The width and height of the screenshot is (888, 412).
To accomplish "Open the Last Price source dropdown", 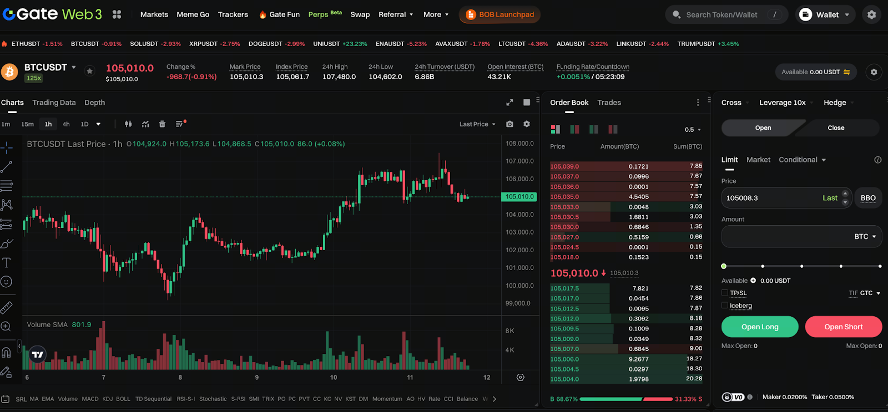I will pos(477,124).
